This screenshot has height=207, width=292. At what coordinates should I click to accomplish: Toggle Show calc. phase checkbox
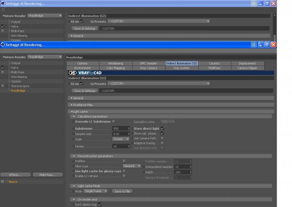(x=162, y=133)
